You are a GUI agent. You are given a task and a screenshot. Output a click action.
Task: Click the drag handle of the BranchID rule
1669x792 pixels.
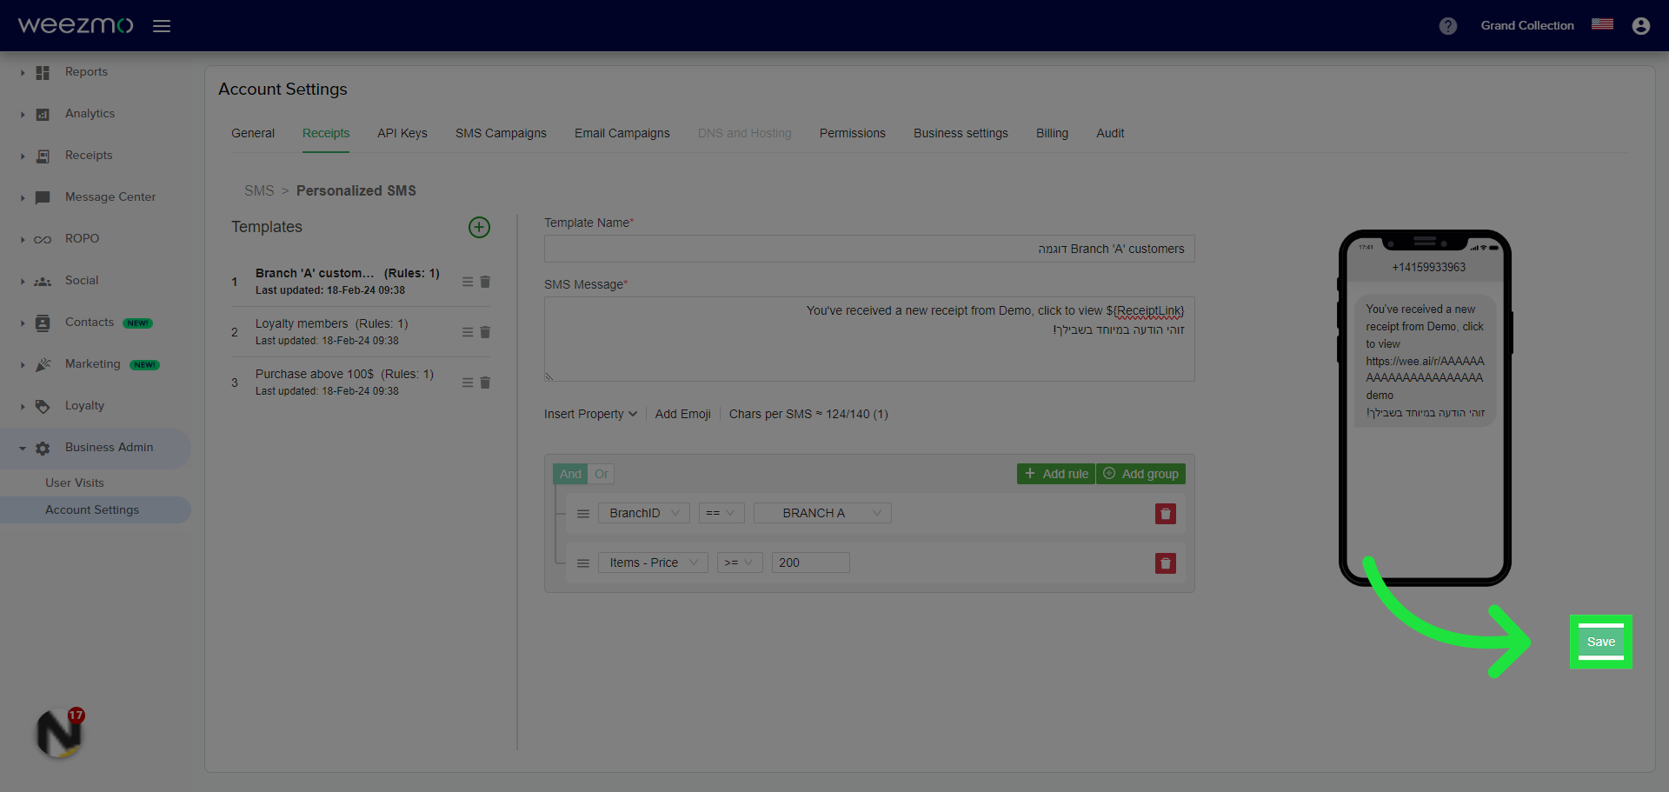(x=583, y=514)
